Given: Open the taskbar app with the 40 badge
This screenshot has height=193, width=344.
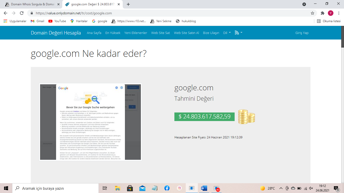Looking at the screenshot, I should 216,188.
